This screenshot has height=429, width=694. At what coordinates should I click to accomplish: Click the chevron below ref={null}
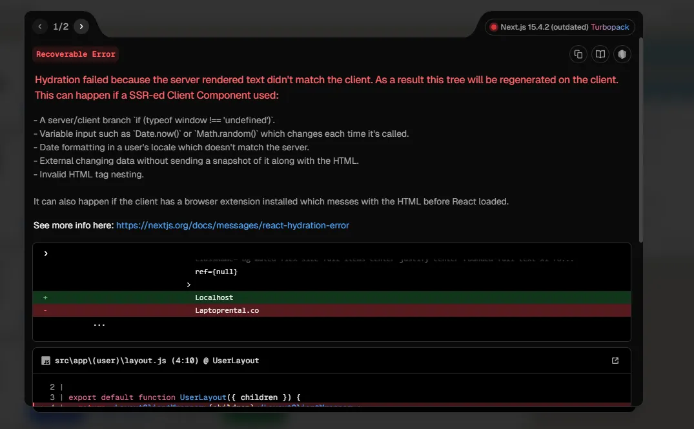[189, 284]
